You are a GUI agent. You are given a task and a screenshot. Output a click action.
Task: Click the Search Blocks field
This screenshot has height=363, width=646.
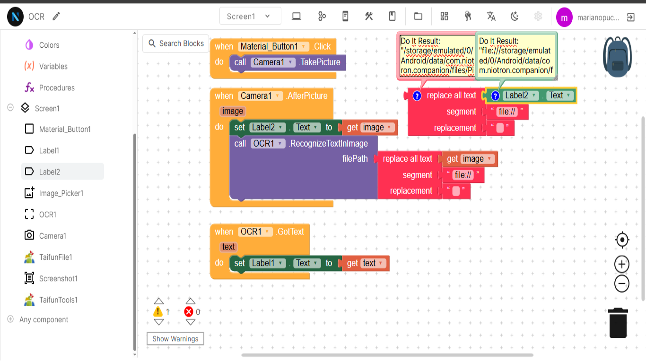(x=176, y=43)
